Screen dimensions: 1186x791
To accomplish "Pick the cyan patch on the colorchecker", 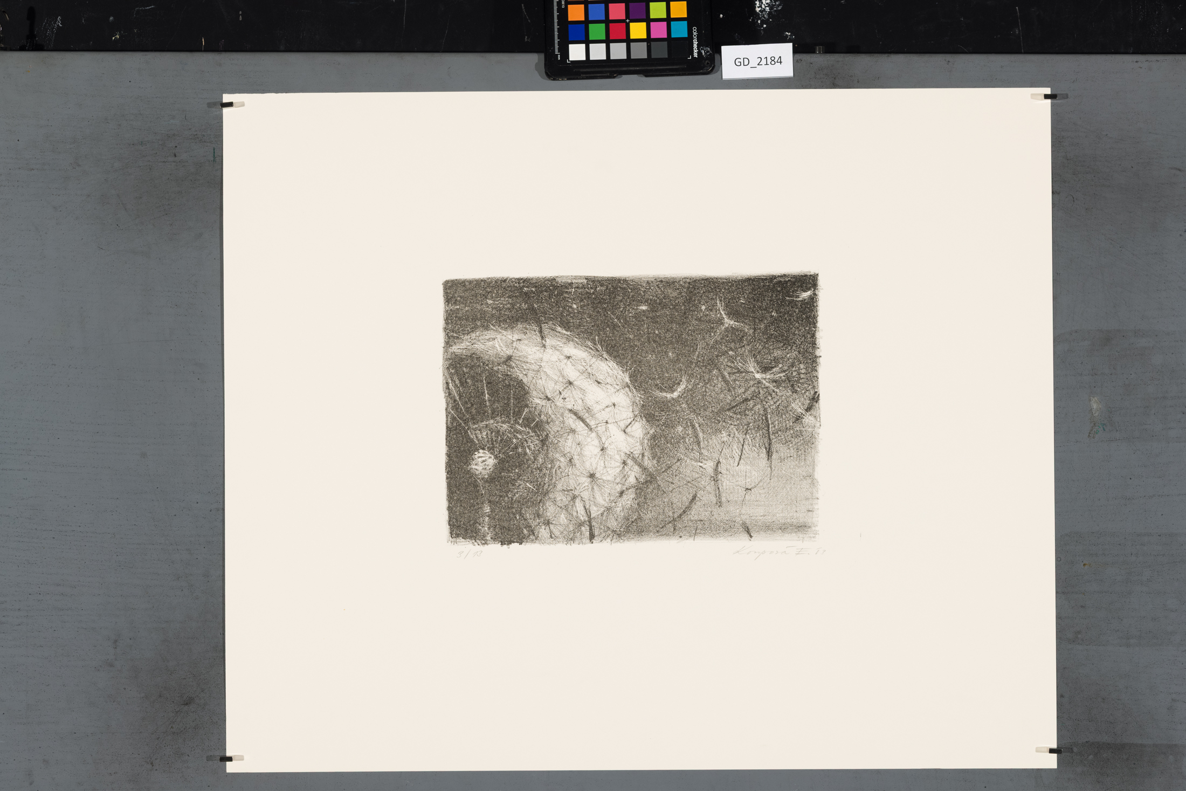I will tap(679, 30).
